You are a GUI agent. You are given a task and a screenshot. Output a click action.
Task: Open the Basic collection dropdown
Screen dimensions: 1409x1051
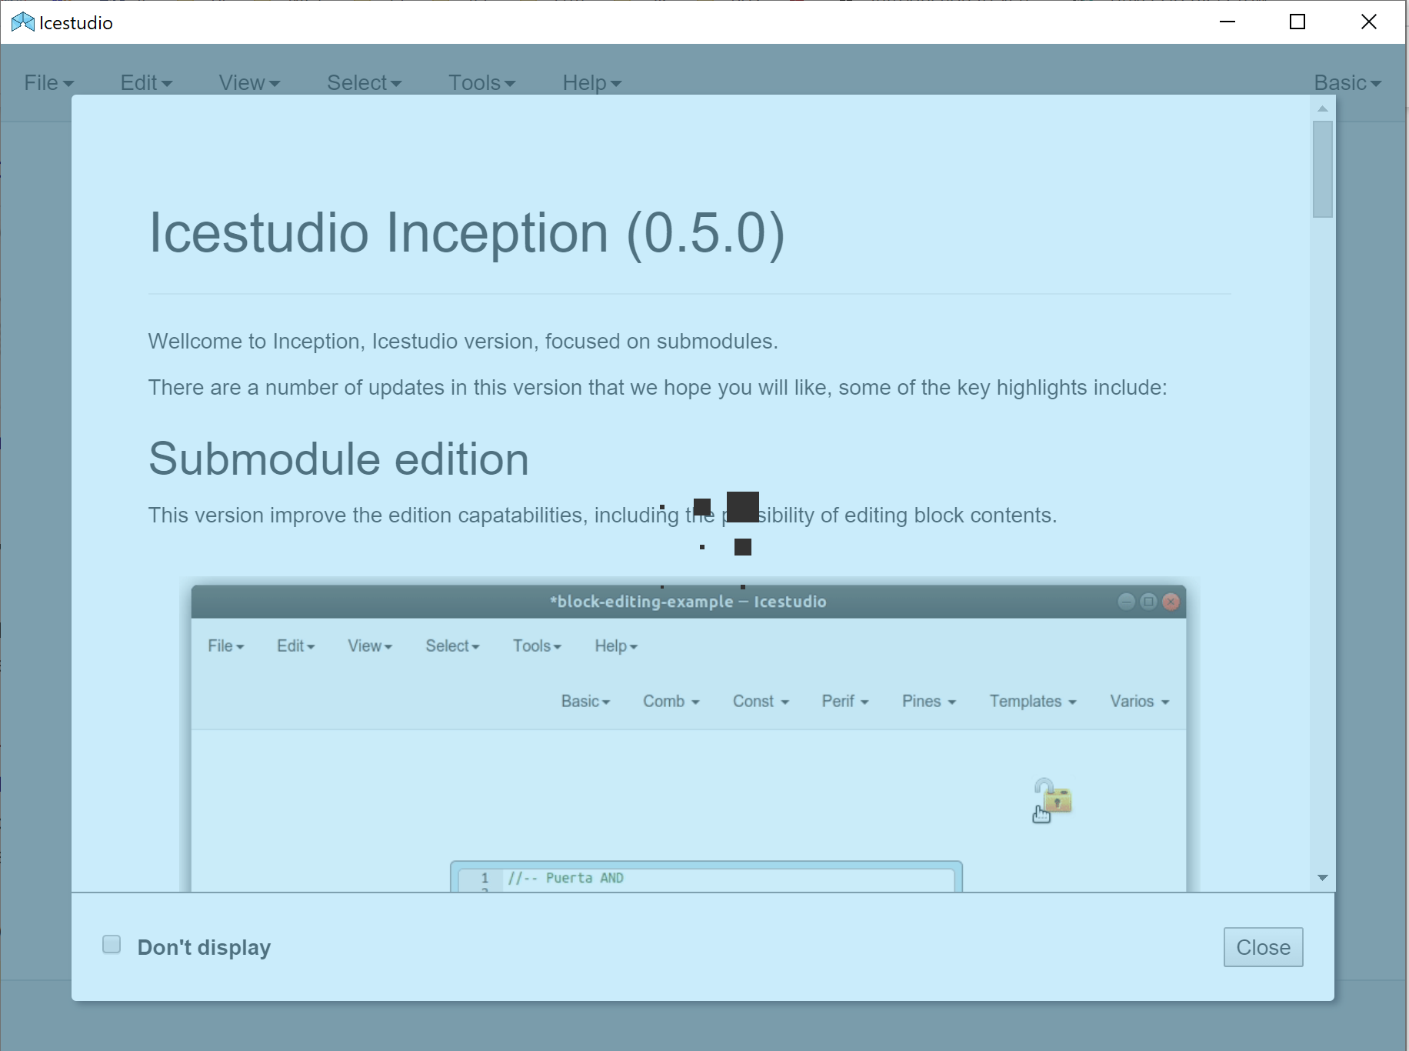(x=1347, y=82)
